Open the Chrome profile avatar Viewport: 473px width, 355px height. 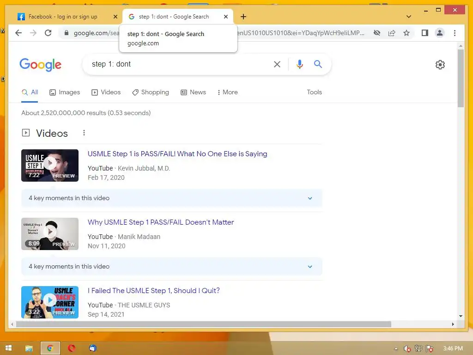[440, 33]
